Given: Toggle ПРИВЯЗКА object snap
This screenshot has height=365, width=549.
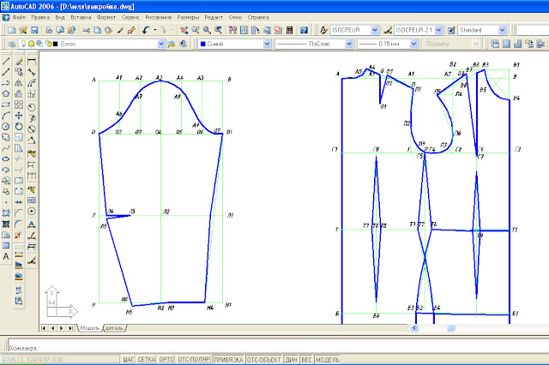Looking at the screenshot, I should 228,359.
